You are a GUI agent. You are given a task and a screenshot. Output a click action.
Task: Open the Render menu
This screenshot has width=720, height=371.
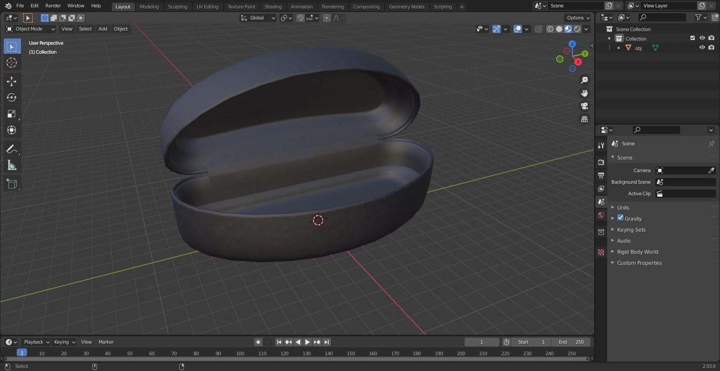pos(53,6)
